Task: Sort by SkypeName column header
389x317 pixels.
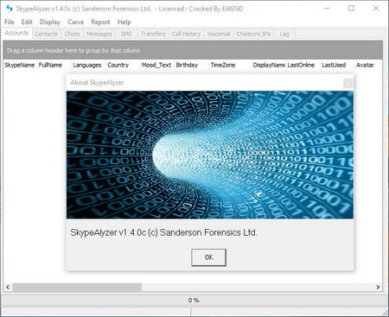Action: [x=20, y=65]
